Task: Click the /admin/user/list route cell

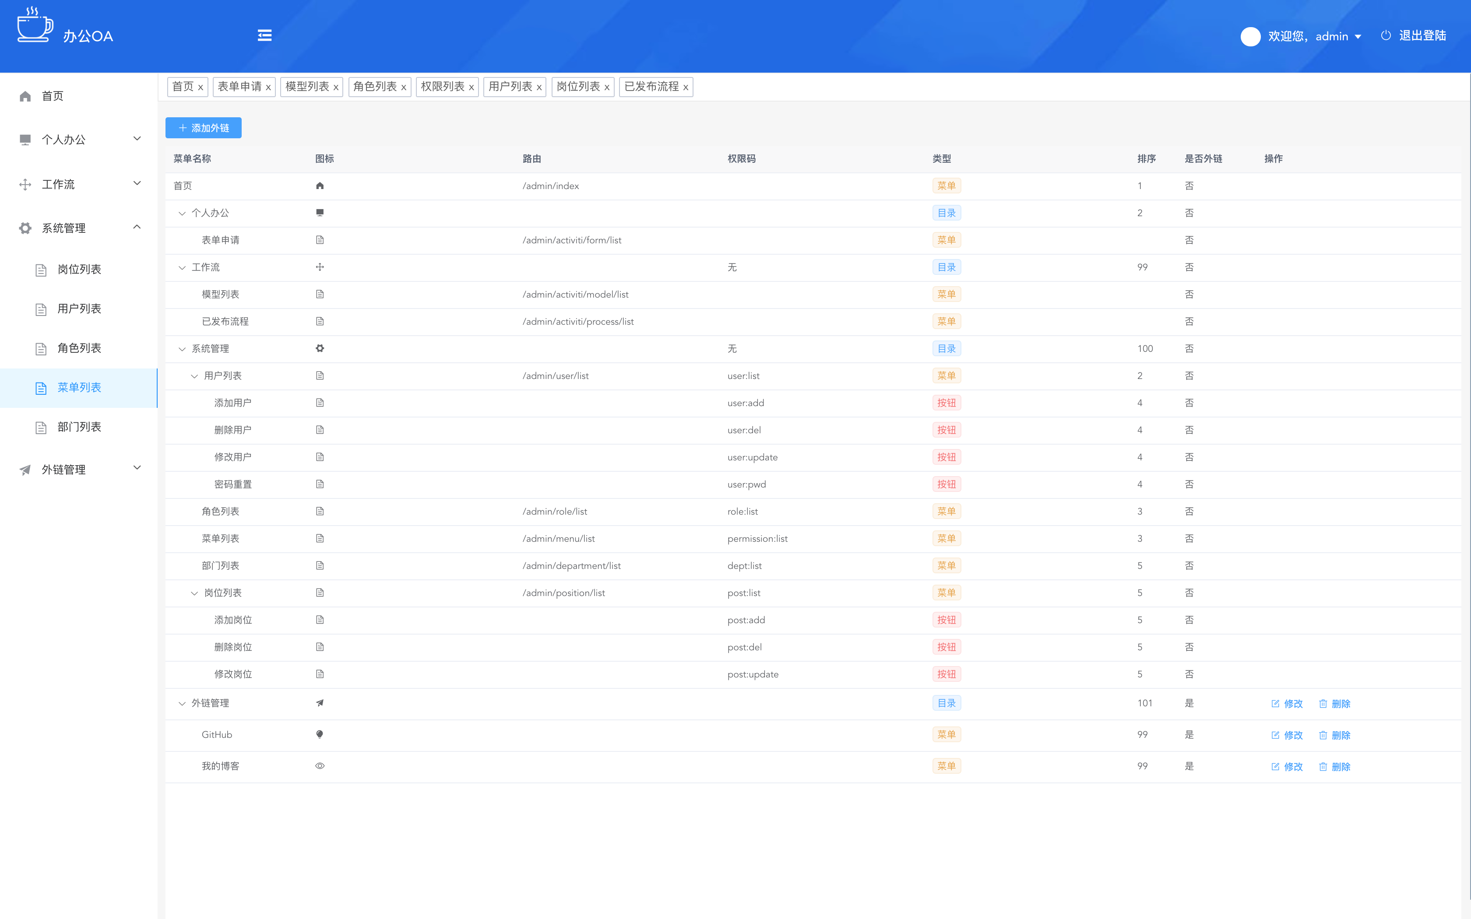Action: click(556, 375)
